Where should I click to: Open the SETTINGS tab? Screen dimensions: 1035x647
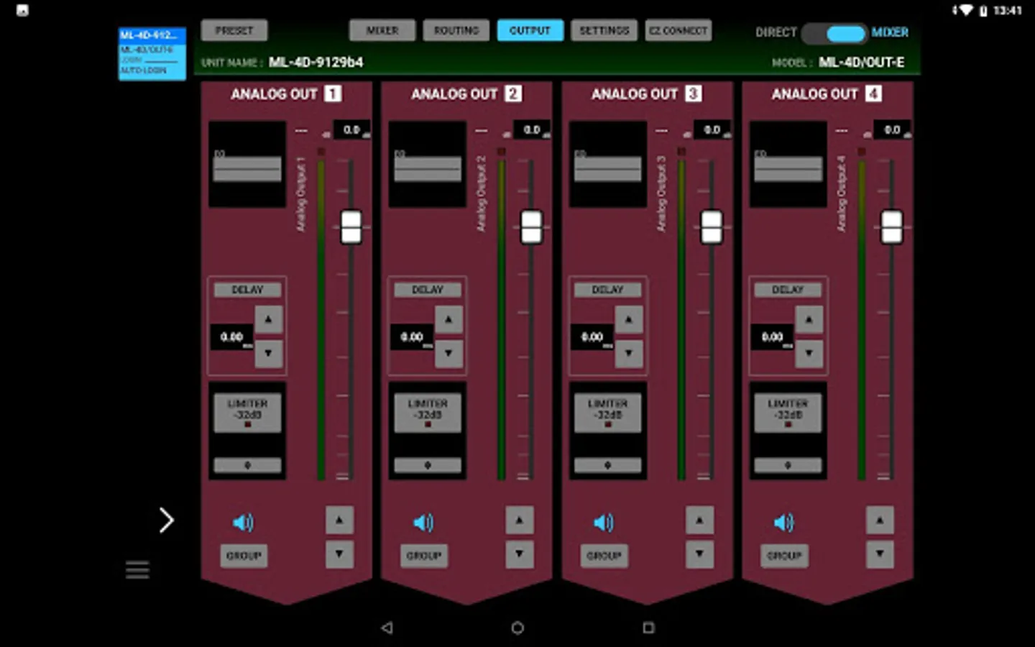point(604,30)
